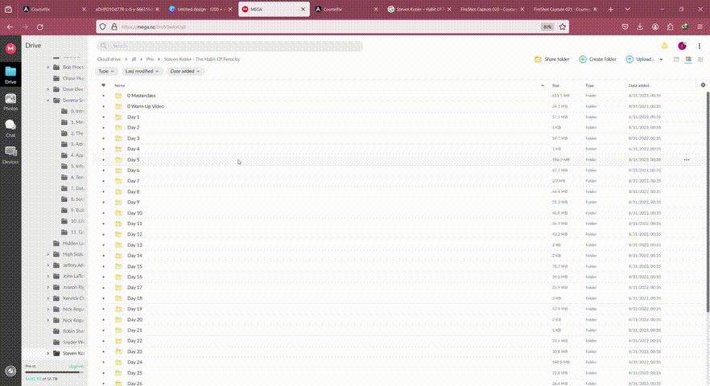
Task: Click the storage usage progress bar
Action: click(55, 372)
